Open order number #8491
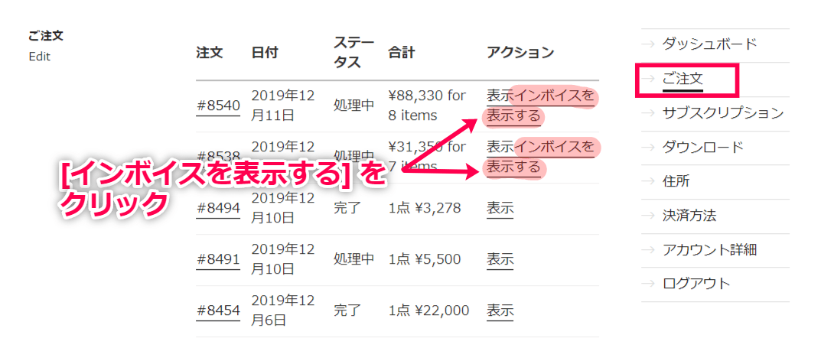834x338 pixels. [218, 259]
